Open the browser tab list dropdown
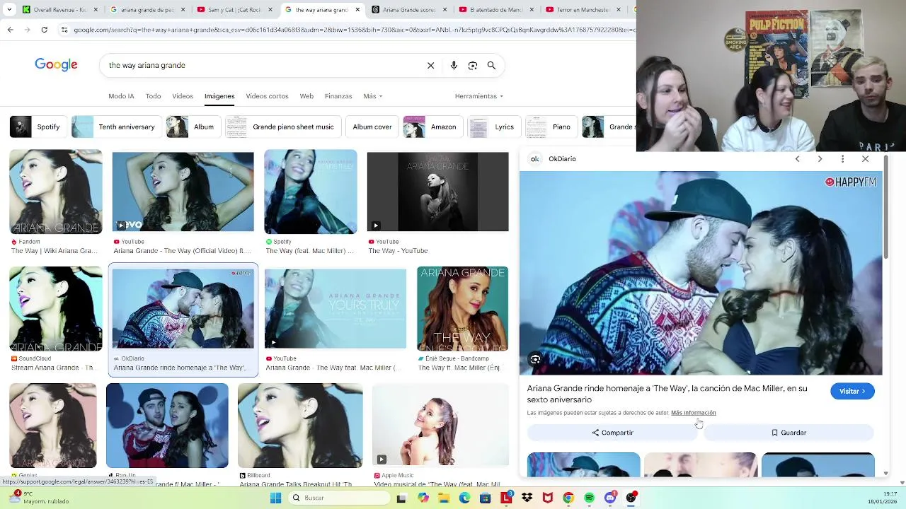The image size is (906, 509). pyautogui.click(x=9, y=10)
